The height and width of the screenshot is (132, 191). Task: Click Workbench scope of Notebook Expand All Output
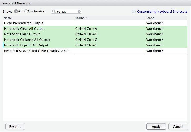click(x=166, y=45)
